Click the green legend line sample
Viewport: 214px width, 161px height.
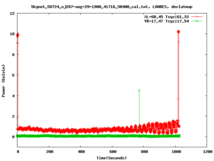197,21
